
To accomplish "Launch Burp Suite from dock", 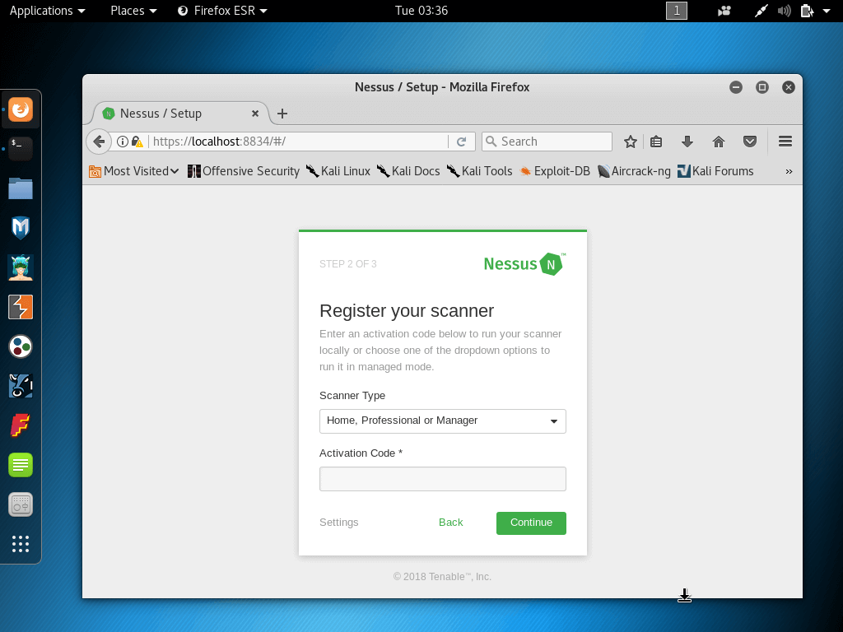I will 21,307.
